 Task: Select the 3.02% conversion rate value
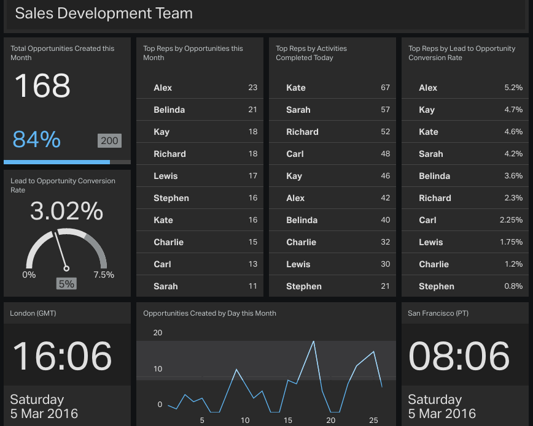click(66, 211)
